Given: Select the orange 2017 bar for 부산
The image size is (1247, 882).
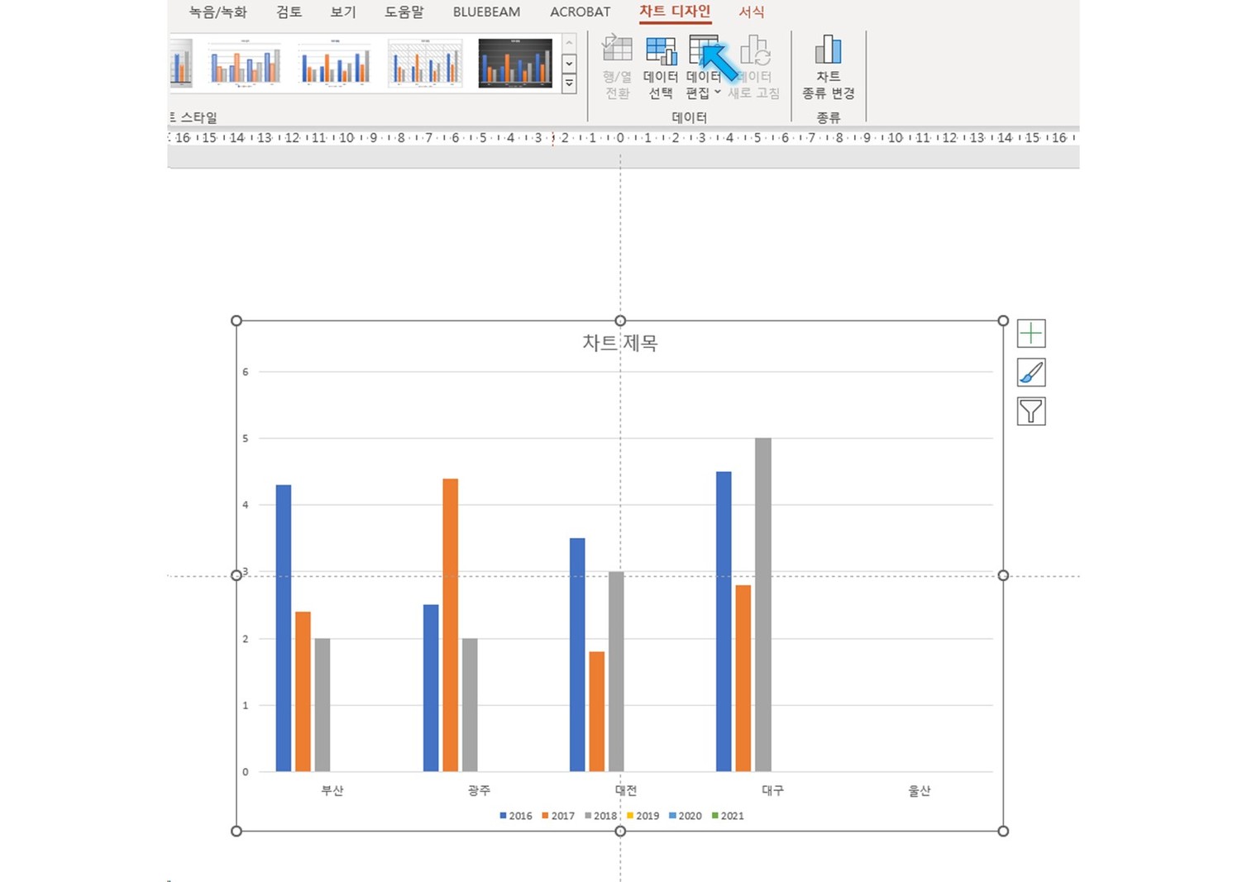Looking at the screenshot, I should (303, 692).
